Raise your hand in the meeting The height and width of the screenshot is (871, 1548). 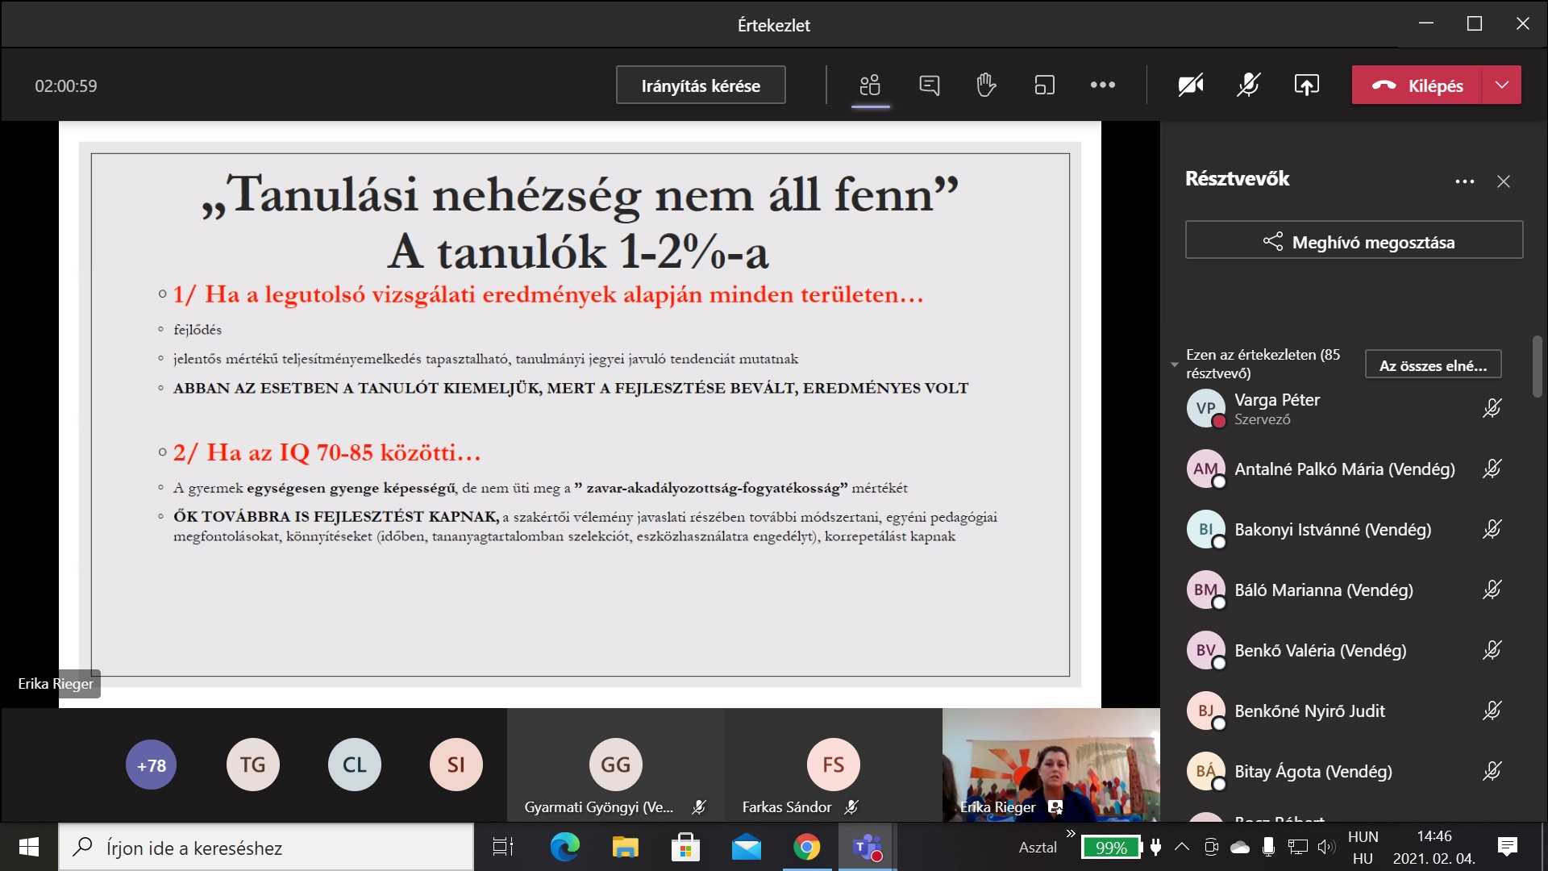[986, 85]
